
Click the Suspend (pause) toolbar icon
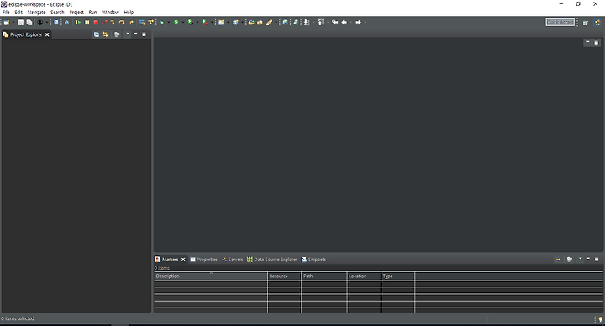(87, 23)
